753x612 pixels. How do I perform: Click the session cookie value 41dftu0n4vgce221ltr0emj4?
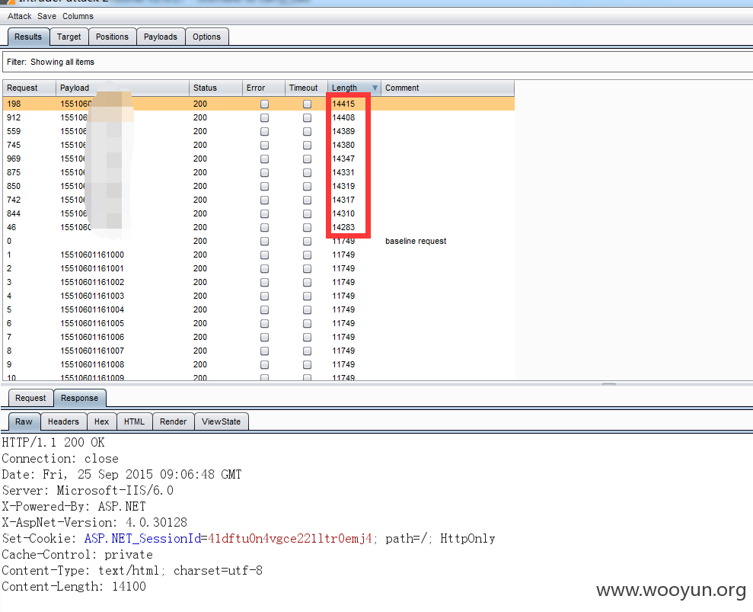point(289,538)
